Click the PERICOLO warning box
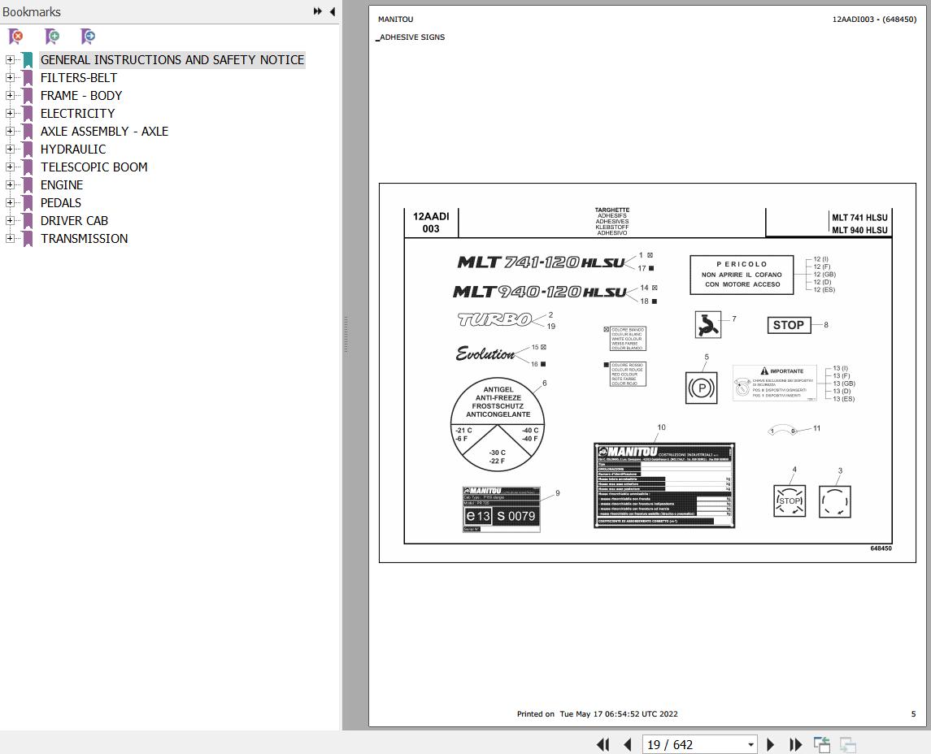This screenshot has height=754, width=931. (742, 275)
